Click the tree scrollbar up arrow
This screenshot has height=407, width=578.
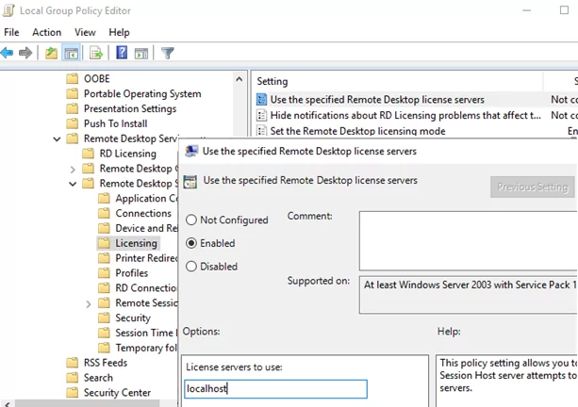coord(239,79)
